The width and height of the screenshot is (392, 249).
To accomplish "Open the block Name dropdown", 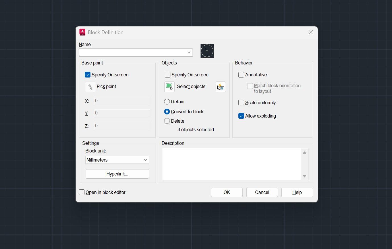I will (189, 53).
